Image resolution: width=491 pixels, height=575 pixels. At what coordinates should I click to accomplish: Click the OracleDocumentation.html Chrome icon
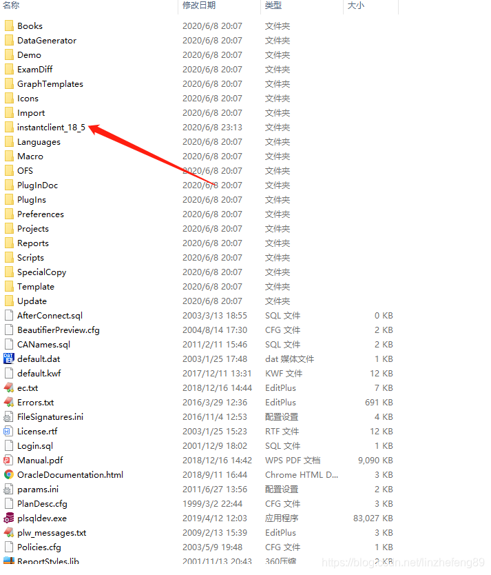click(x=9, y=474)
